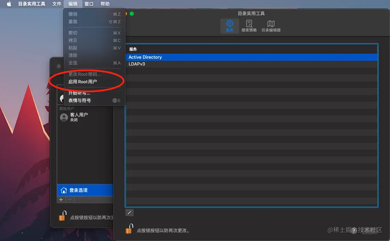The height and width of the screenshot is (241, 390).
Task: Open the Apple menu
Action: click(x=9, y=4)
